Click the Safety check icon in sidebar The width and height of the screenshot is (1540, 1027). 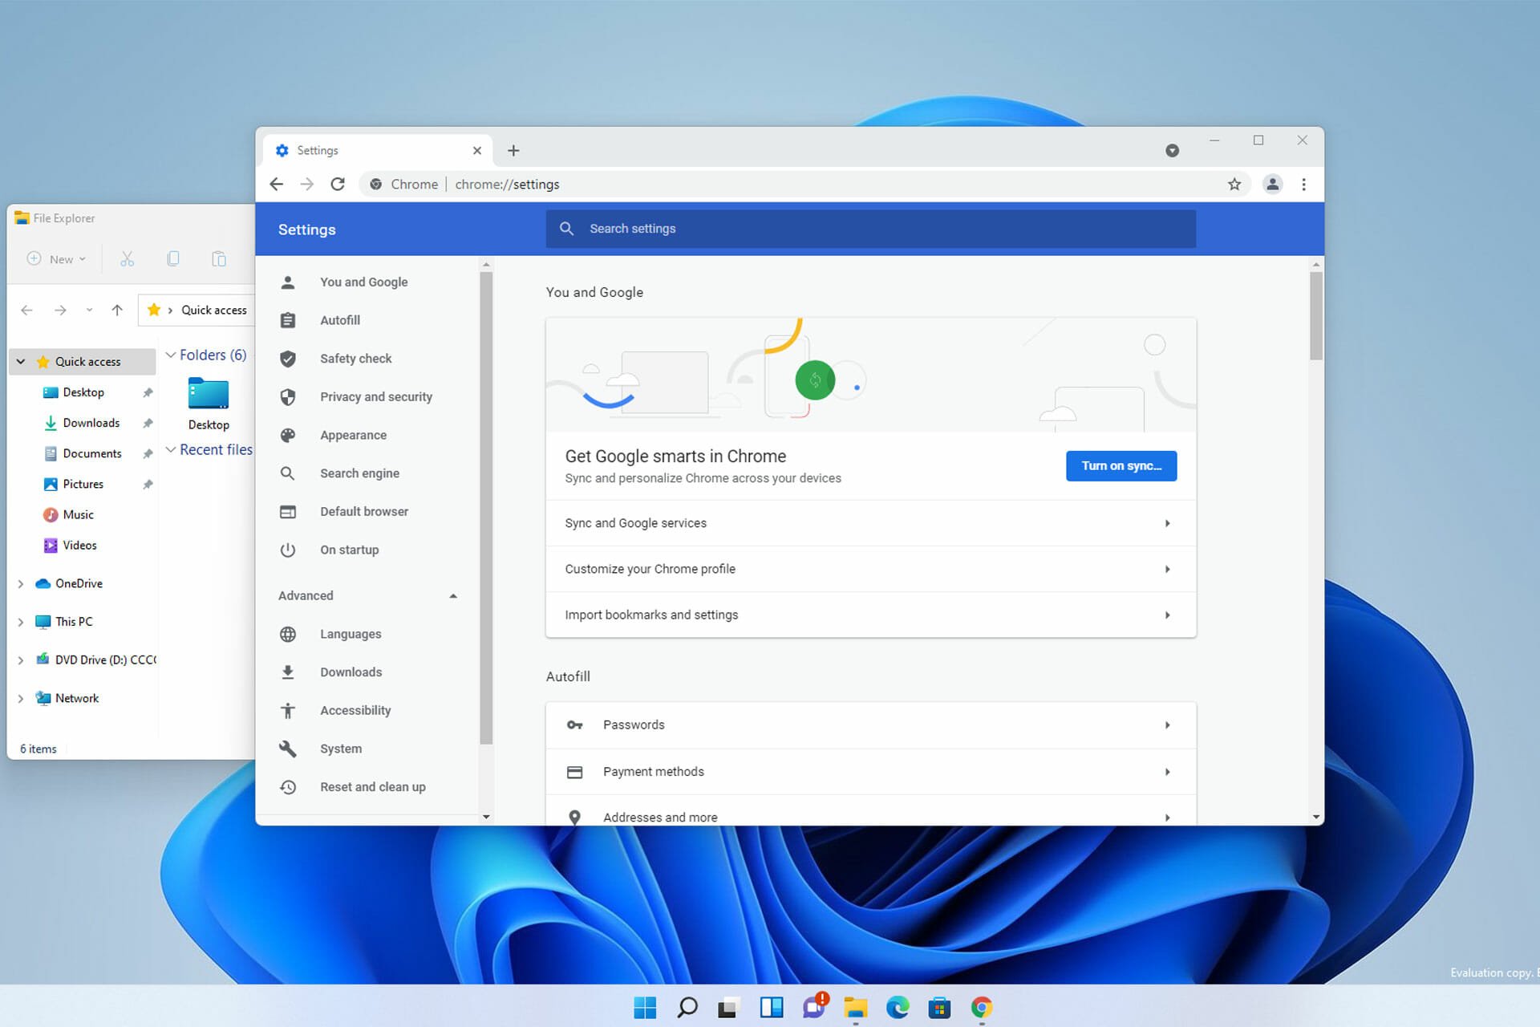click(288, 358)
